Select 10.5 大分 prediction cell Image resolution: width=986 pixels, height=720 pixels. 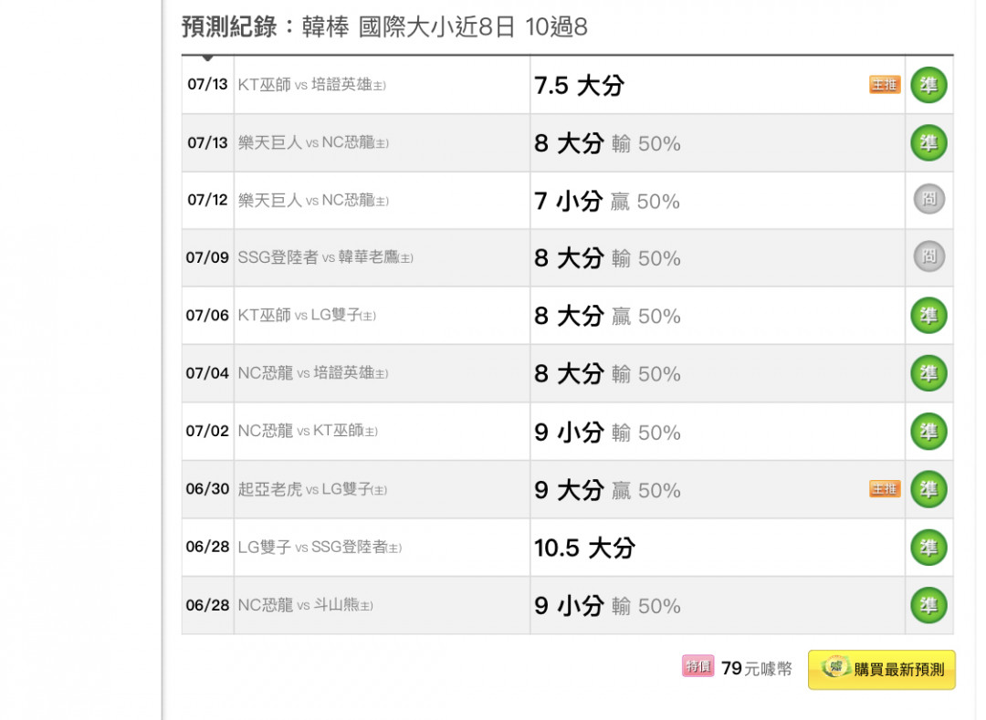[718, 548]
